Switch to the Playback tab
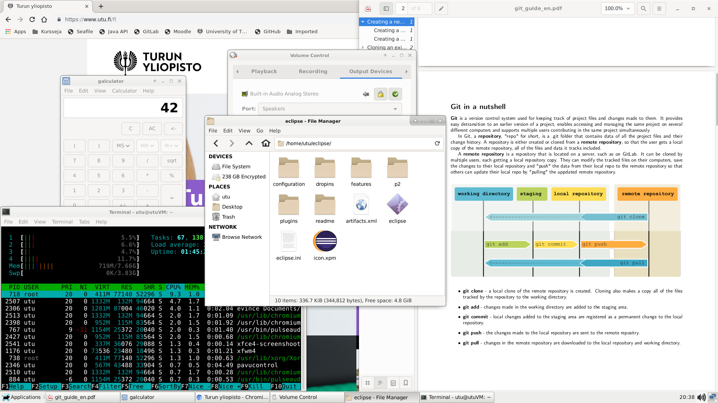 pos(264,72)
